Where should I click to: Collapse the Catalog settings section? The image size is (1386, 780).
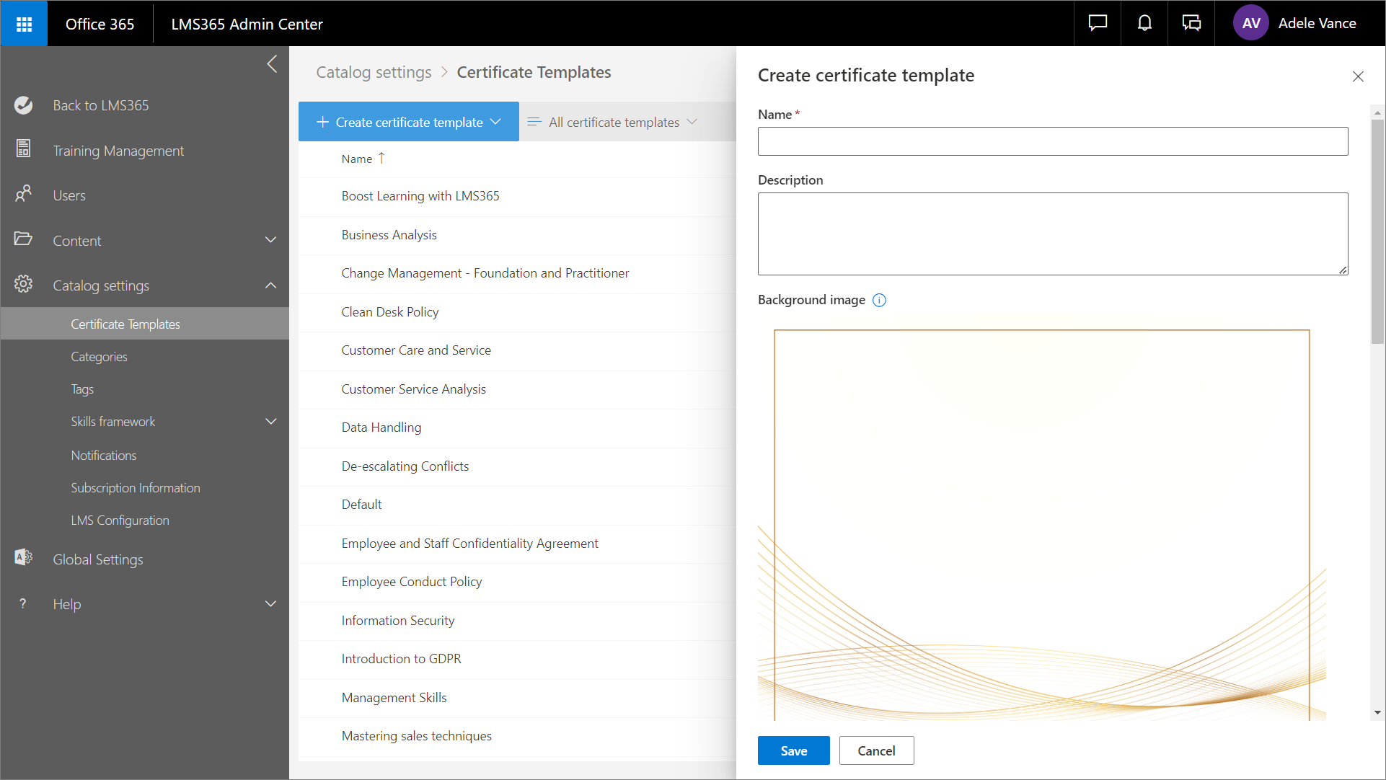click(270, 285)
